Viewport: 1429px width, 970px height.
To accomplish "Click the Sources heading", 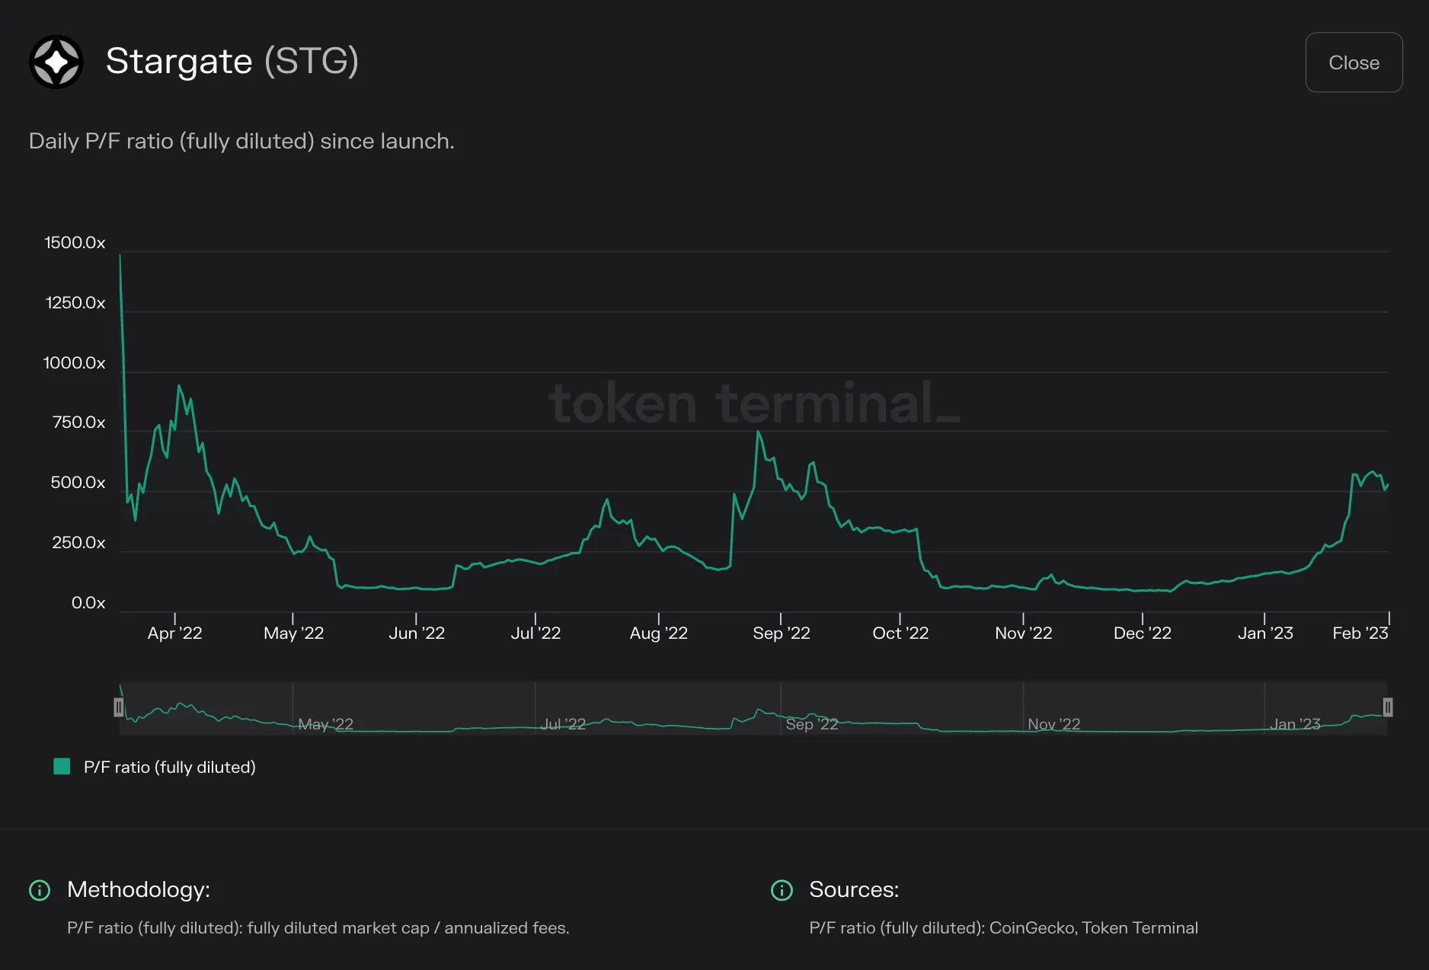I will tap(854, 889).
